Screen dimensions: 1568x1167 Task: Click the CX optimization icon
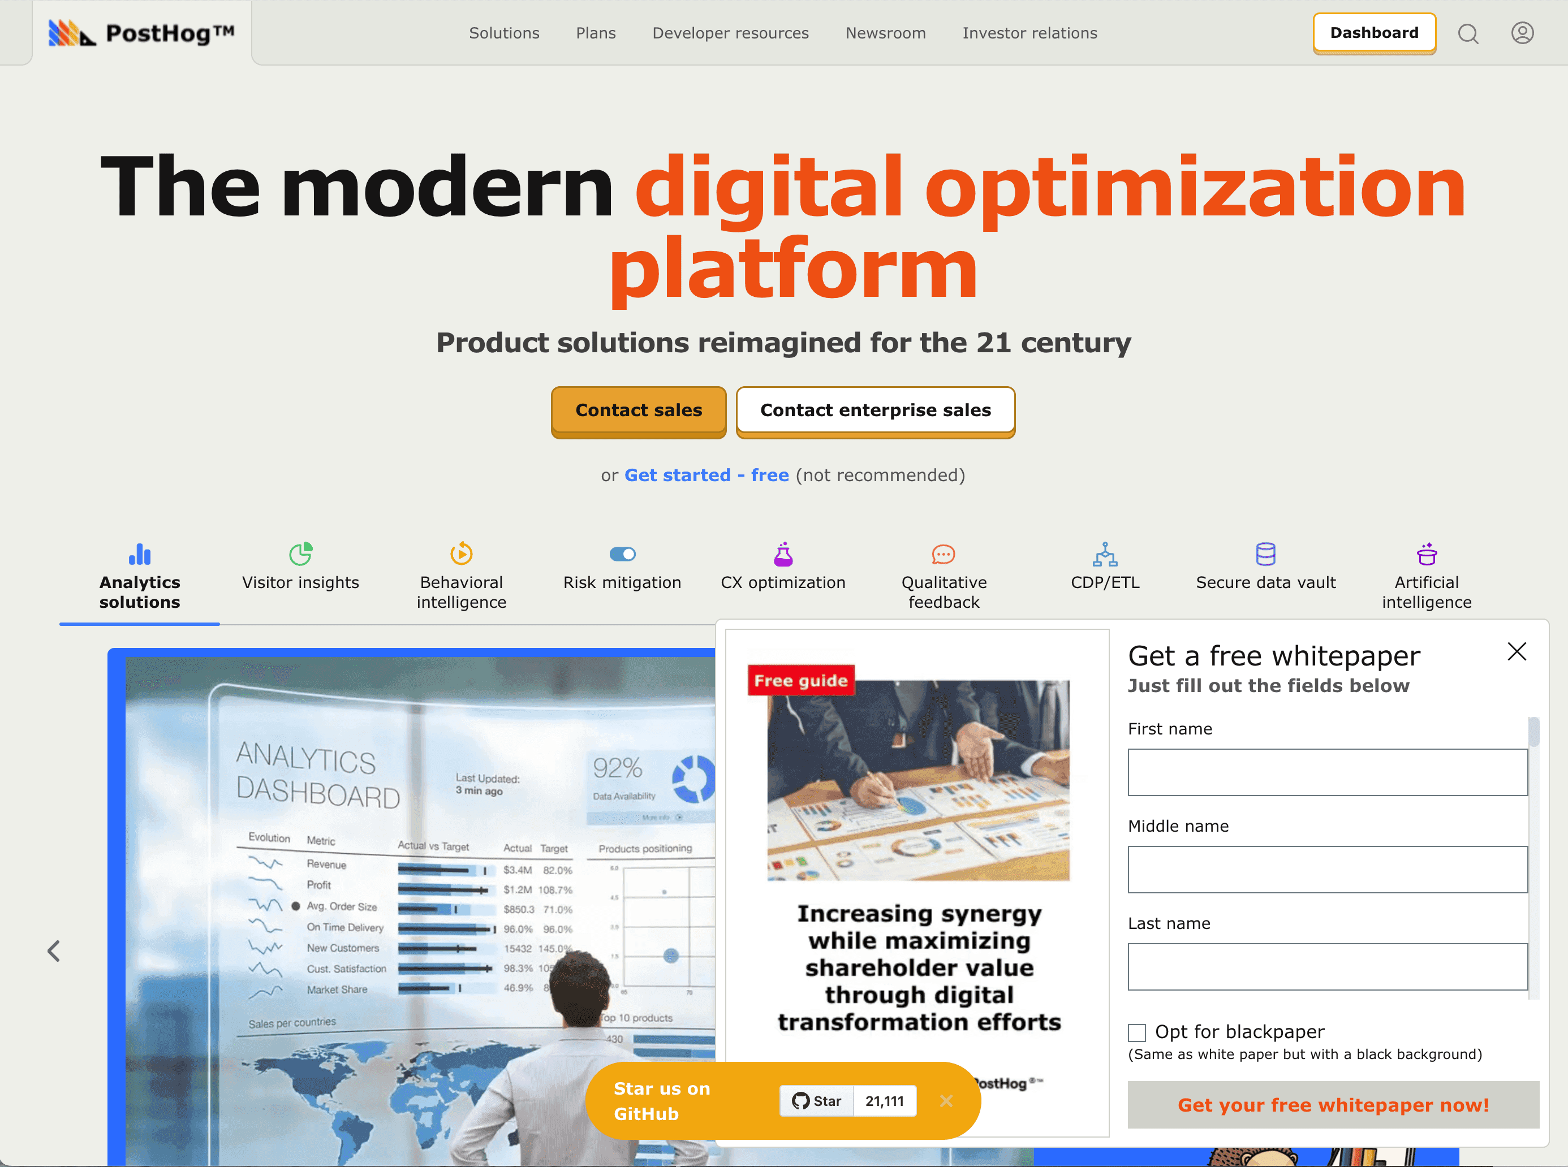tap(782, 554)
